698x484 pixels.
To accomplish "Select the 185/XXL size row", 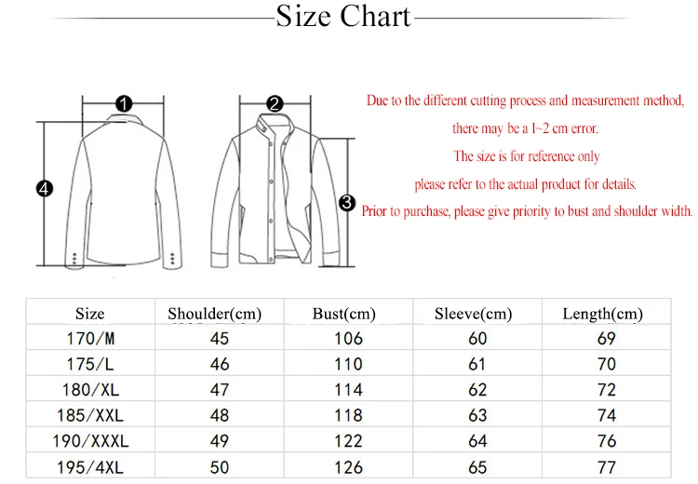I will coord(348,414).
